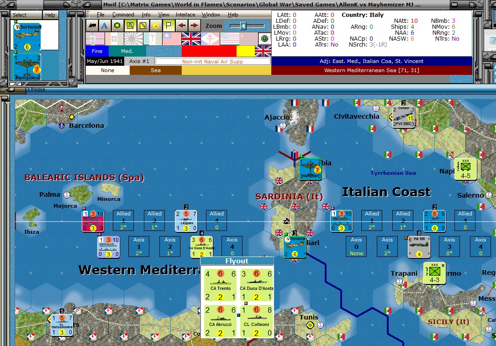Open the Info menu
496x346 pixels.
pyautogui.click(x=146, y=15)
